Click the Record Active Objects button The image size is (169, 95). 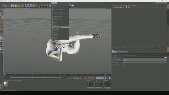point(89,78)
